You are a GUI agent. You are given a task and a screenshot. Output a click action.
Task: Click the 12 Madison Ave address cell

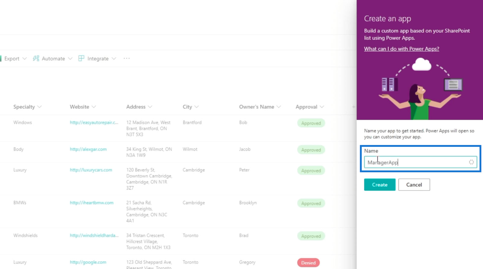point(148,129)
